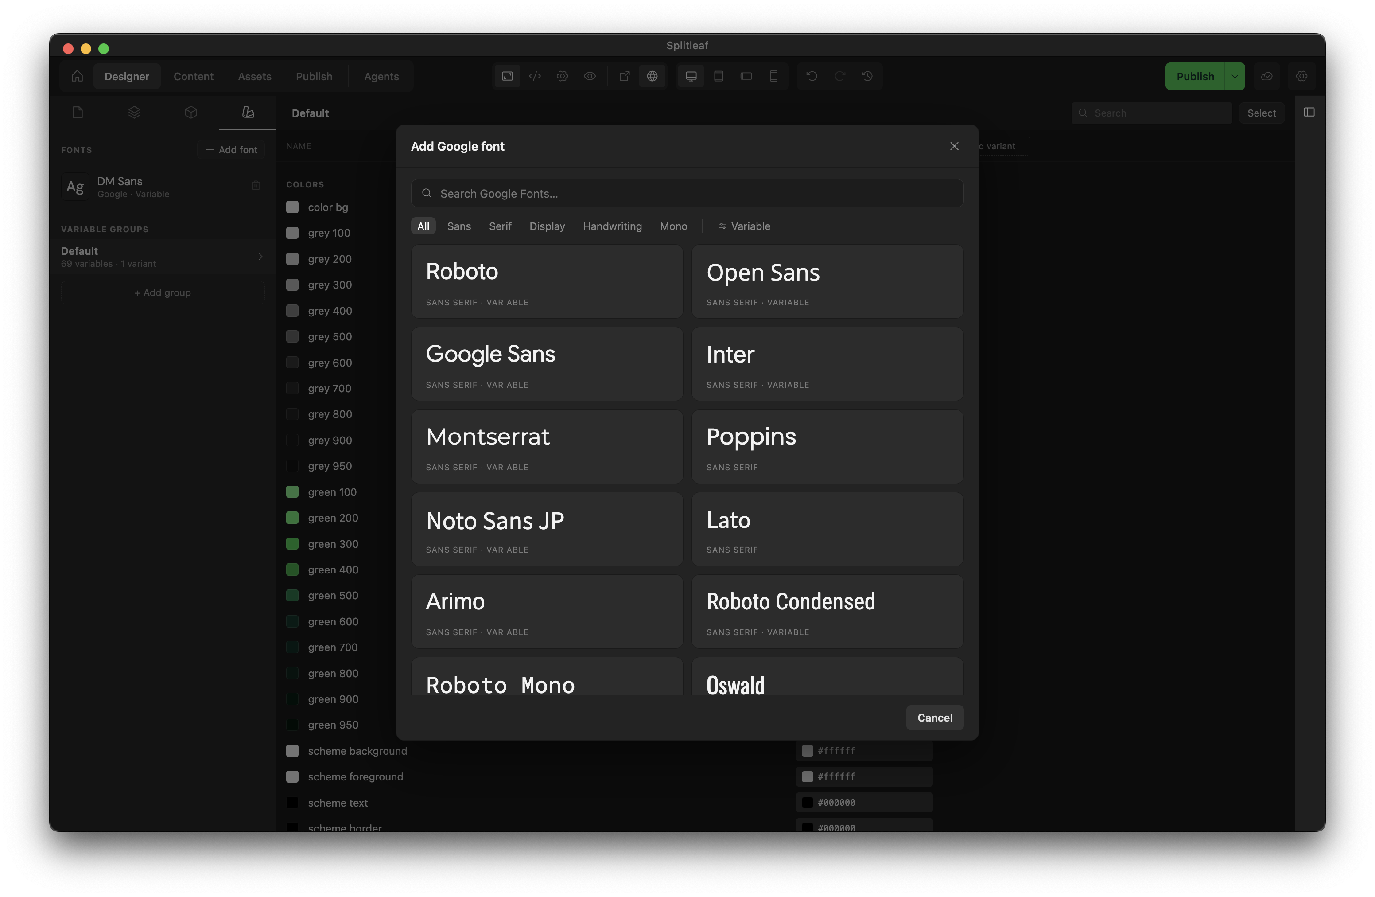Open the layers panel icon
Viewport: 1375px width, 897px height.
coord(134,112)
